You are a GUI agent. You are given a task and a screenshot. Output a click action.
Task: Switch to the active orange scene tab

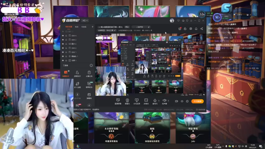click(x=69, y=27)
